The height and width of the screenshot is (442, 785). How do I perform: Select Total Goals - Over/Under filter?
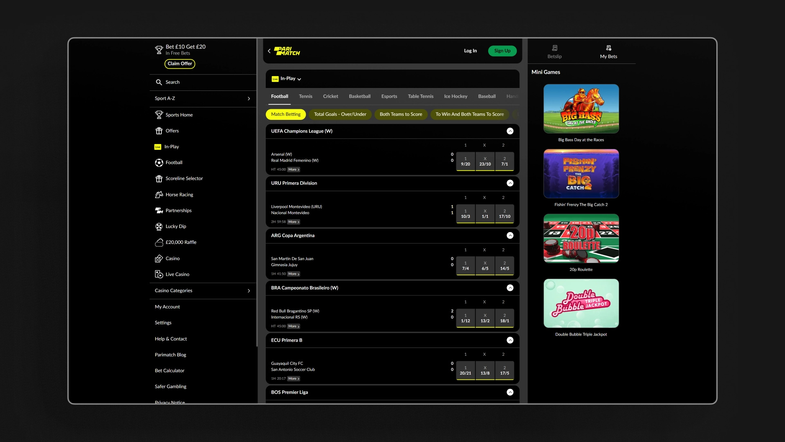pos(340,115)
